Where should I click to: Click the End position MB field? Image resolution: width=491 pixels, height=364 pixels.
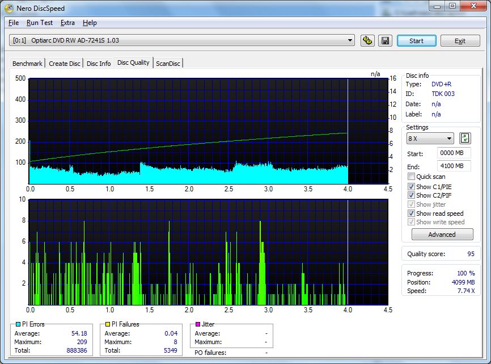click(454, 166)
